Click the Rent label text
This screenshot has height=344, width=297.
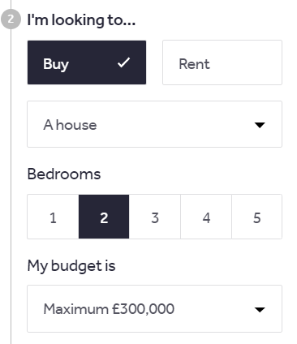(194, 64)
